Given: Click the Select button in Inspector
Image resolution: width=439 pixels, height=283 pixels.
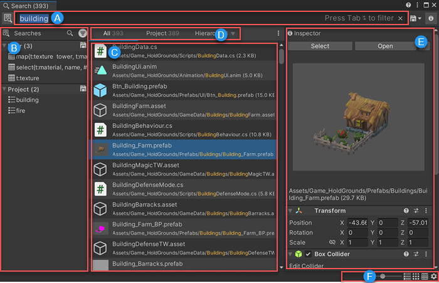Looking at the screenshot, I should pyautogui.click(x=320, y=46).
